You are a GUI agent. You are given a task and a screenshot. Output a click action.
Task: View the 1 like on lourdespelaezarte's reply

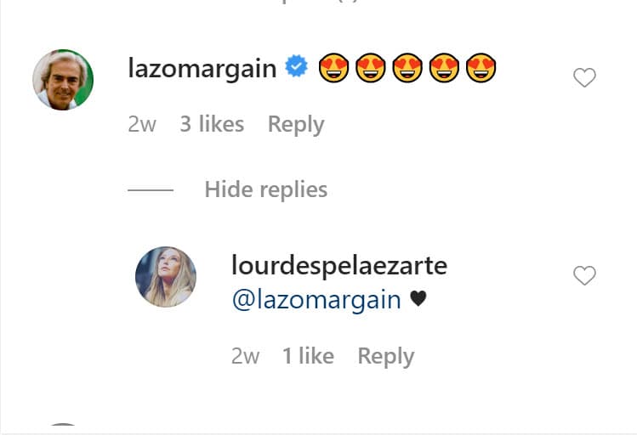pyautogui.click(x=309, y=356)
